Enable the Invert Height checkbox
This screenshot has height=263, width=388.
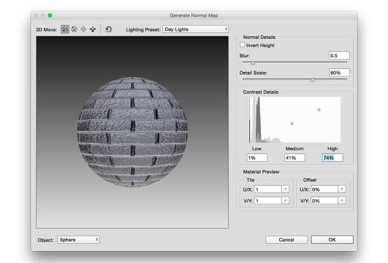[x=242, y=45]
